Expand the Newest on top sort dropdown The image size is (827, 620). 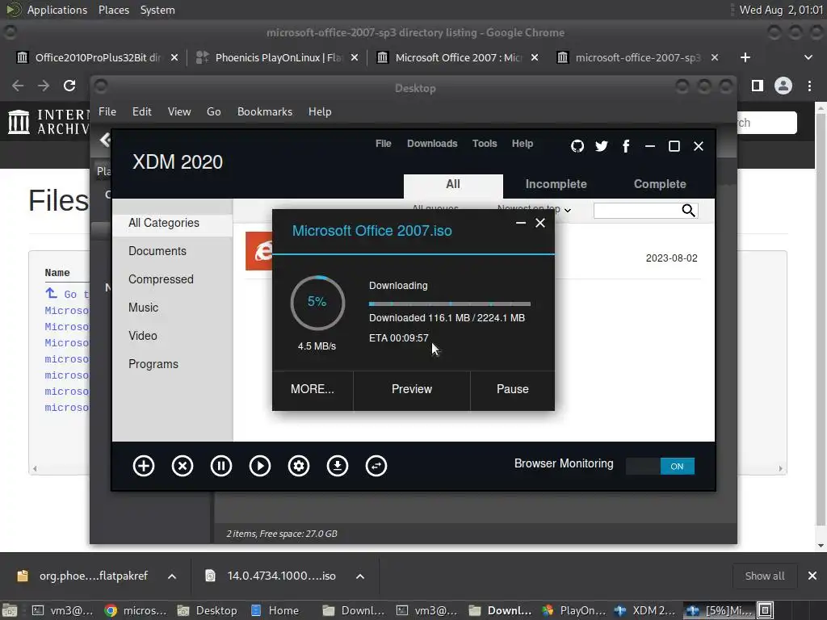tap(534, 209)
